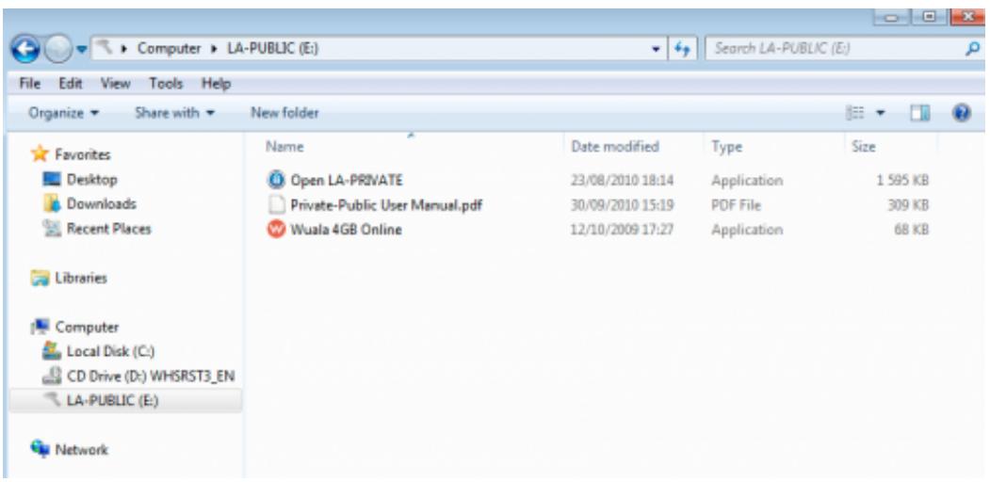Select the Private-Public User Manual.pdf icon
The height and width of the screenshot is (482, 990).
point(276,205)
